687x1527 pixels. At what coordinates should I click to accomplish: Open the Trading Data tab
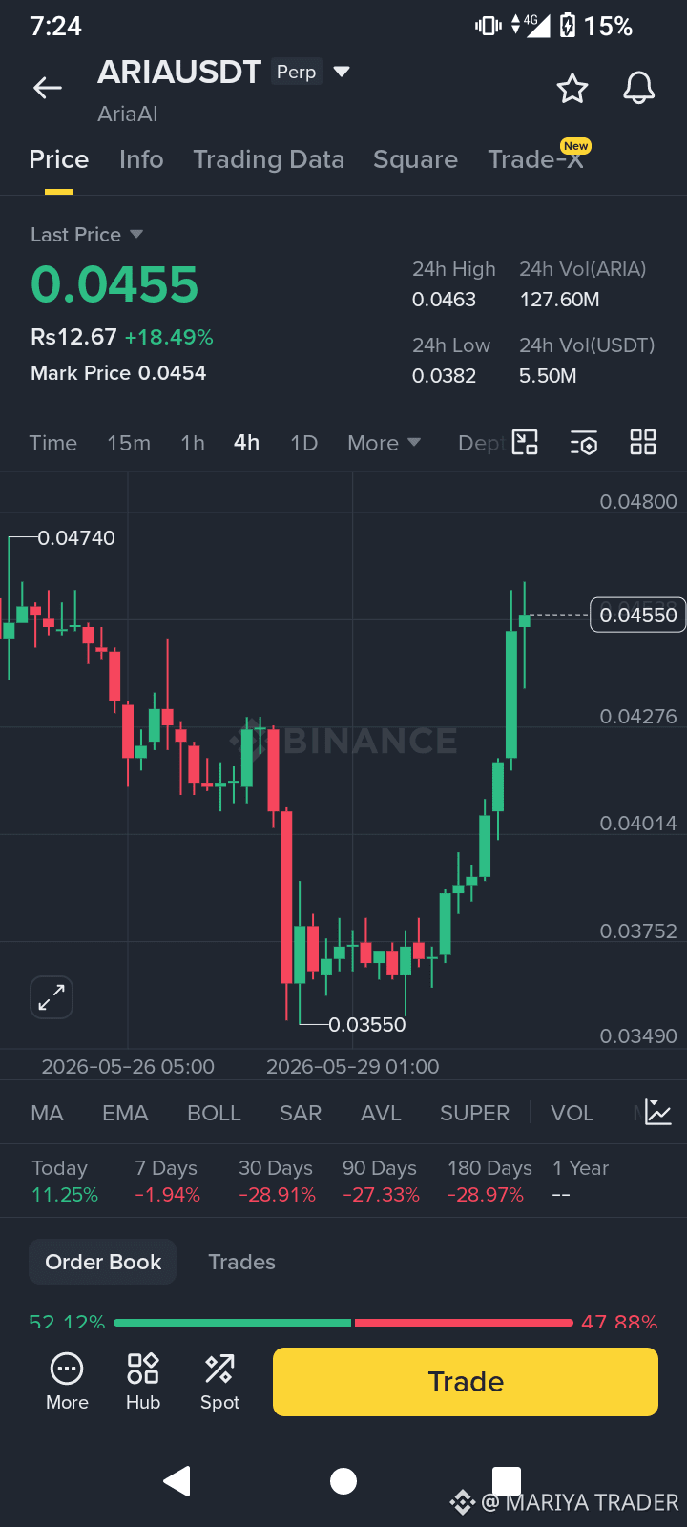pos(269,159)
